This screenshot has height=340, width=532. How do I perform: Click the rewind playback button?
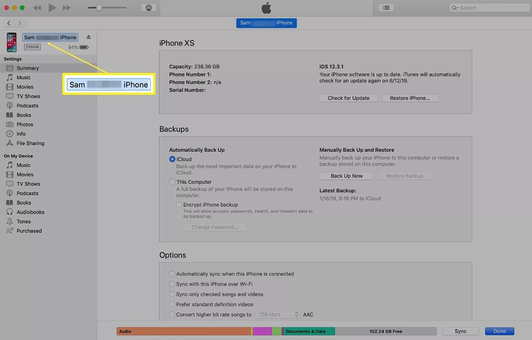(x=37, y=8)
